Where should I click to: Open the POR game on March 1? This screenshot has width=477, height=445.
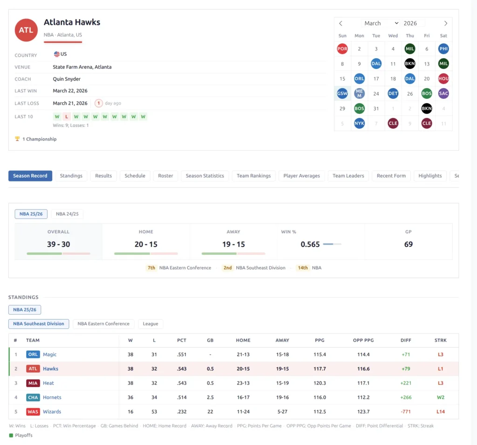342,49
